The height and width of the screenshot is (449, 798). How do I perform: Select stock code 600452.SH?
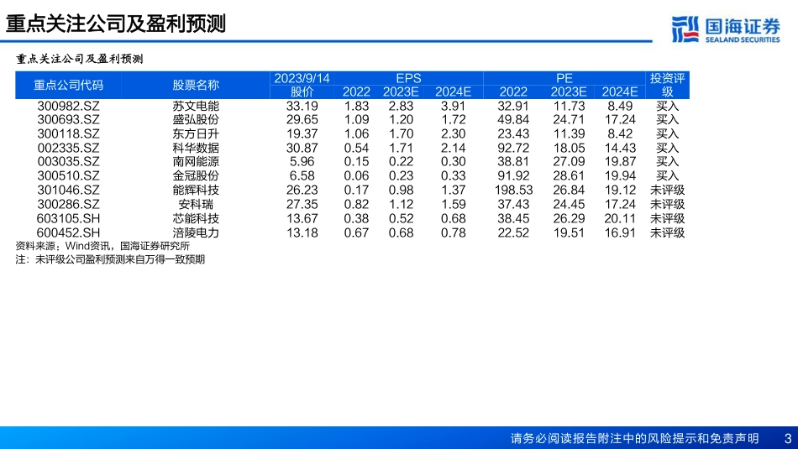tap(68, 232)
